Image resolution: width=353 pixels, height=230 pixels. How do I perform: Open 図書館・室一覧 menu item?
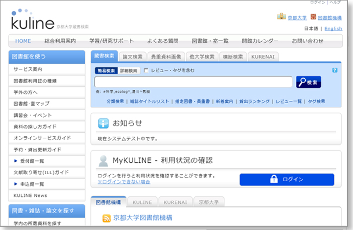pos(210,41)
